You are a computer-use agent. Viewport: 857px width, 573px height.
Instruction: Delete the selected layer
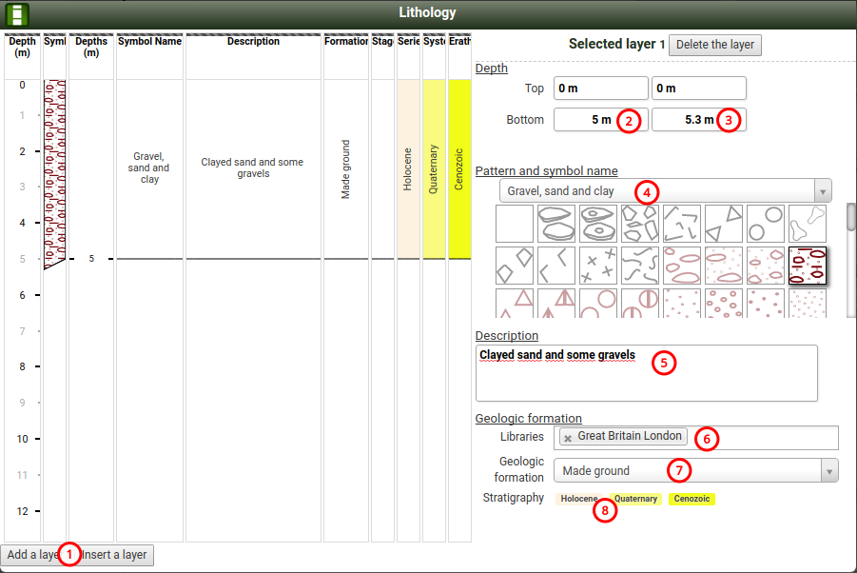pos(714,45)
